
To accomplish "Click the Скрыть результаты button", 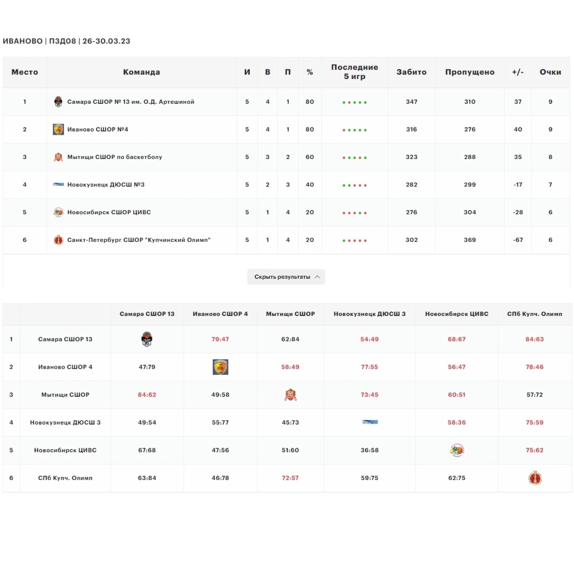I will (x=286, y=277).
